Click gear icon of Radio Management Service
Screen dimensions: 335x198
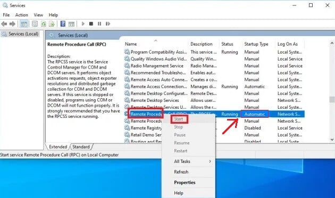pyautogui.click(x=127, y=66)
